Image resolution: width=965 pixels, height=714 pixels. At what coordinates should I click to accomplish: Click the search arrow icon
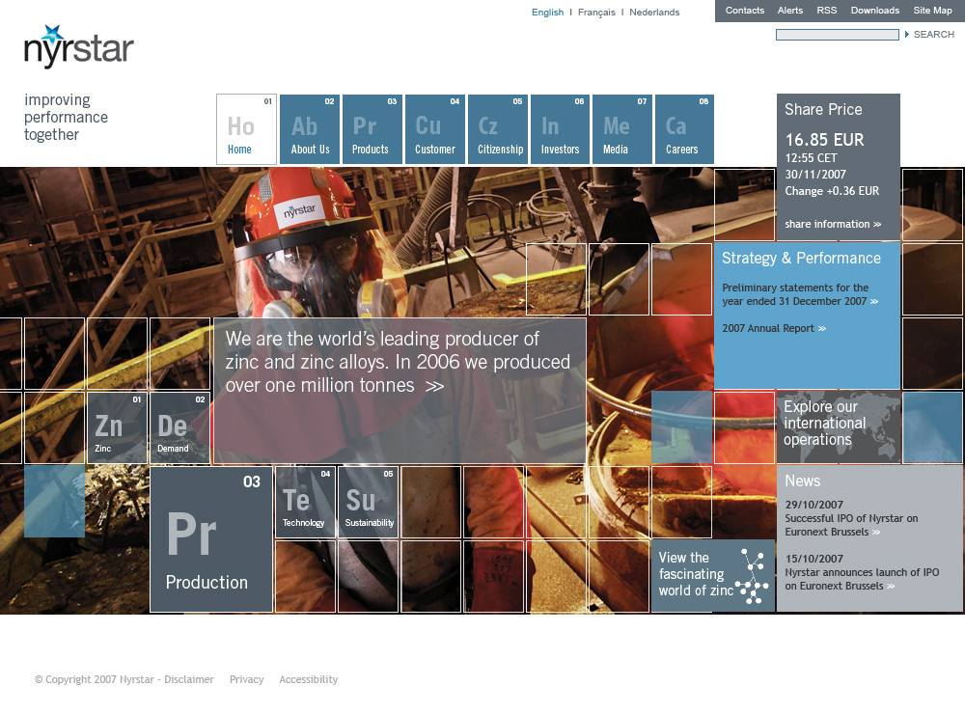907,35
